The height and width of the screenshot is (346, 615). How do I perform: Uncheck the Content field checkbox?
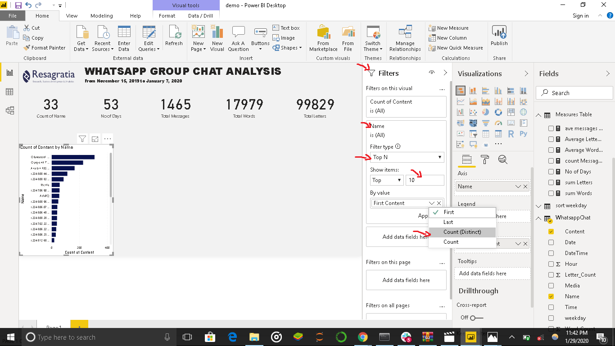pos(552,231)
